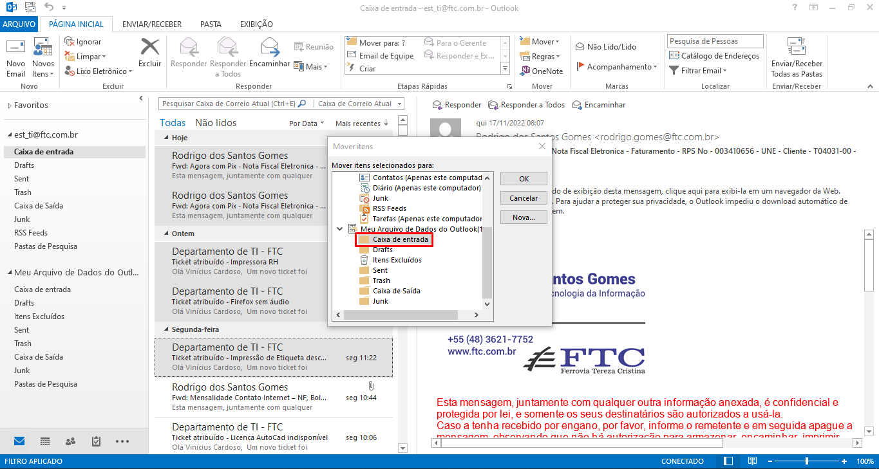
Task: Switch to reading view in status bar
Action: 752,461
